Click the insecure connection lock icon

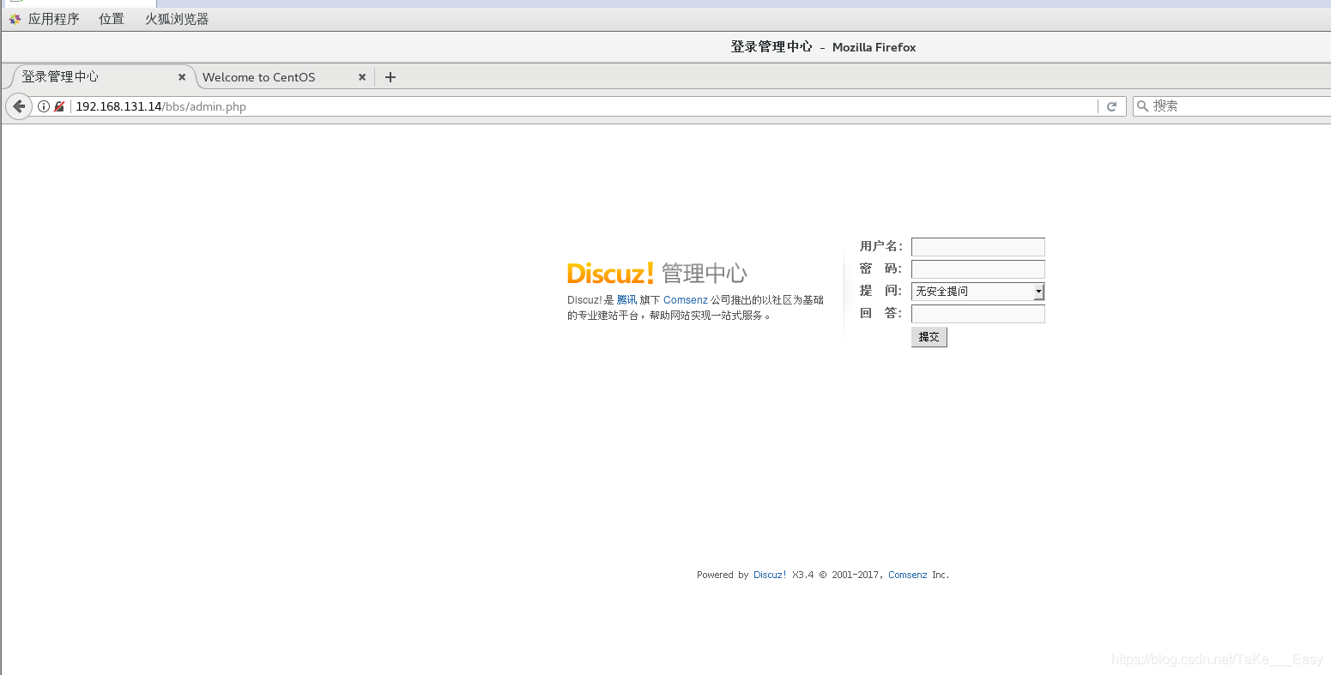[x=59, y=106]
